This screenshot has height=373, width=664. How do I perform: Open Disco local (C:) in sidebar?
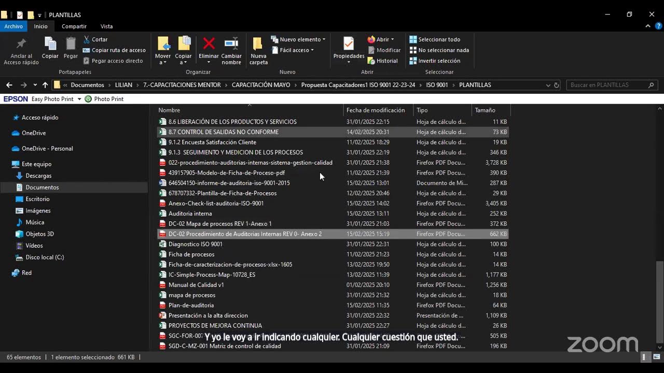pyautogui.click(x=45, y=257)
